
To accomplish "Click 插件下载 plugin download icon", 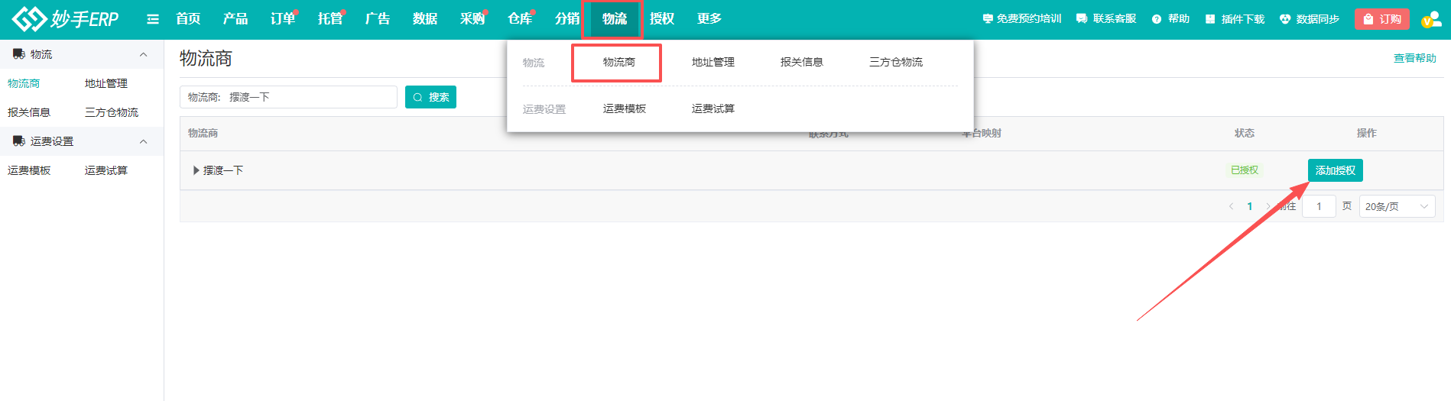I will coord(1210,19).
